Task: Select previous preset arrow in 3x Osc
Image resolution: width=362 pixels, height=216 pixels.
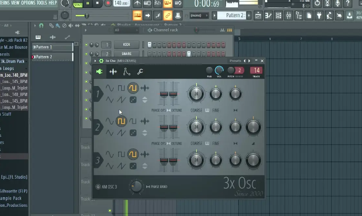Action: pyautogui.click(x=245, y=61)
